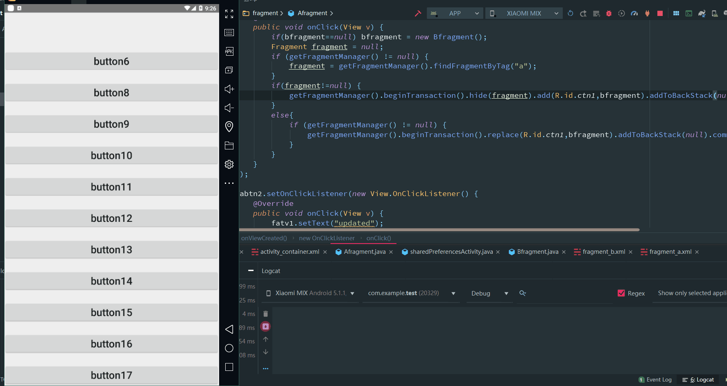Click onClick() in the code breadcrumb
727x386 pixels.
pyautogui.click(x=379, y=238)
